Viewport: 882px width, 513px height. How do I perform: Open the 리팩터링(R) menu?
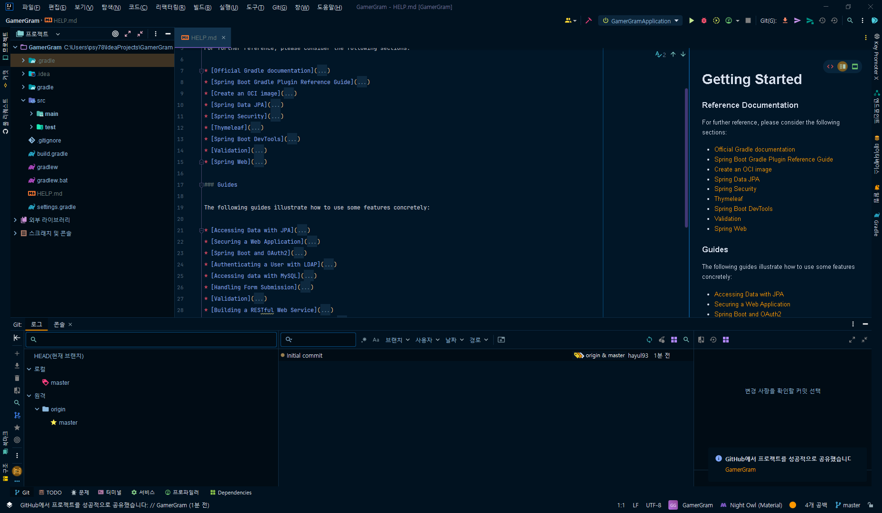pyautogui.click(x=170, y=7)
